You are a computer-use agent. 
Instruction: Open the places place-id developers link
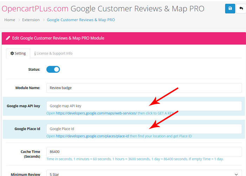click(92, 136)
